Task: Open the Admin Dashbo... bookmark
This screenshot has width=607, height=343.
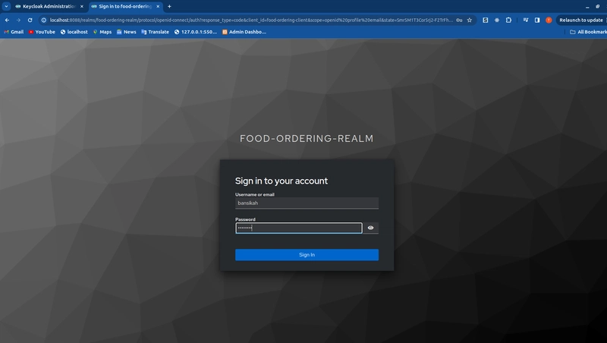Action: (x=244, y=32)
